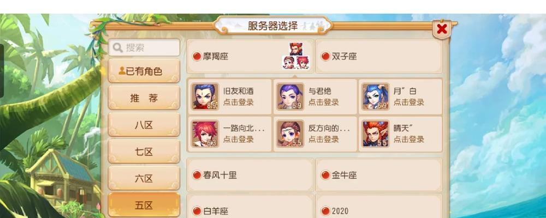Select the 反方向的 character avatar
Screen dimensions: 546x218
(x=290, y=134)
